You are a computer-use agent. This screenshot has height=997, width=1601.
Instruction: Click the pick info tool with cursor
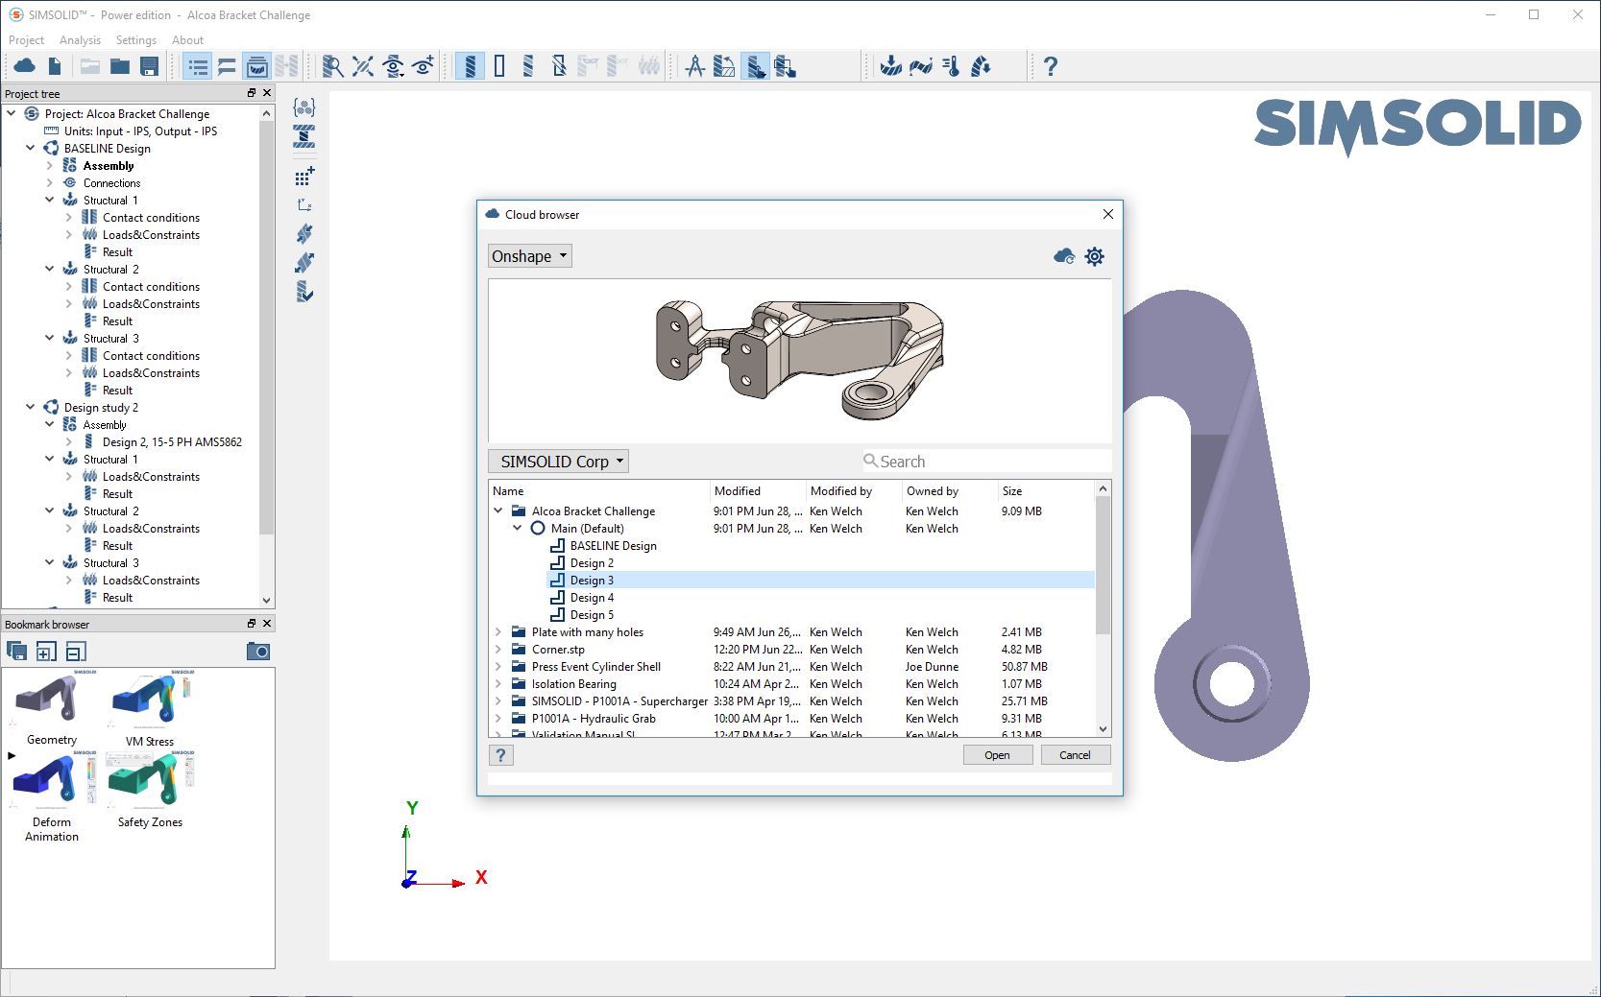click(x=756, y=66)
